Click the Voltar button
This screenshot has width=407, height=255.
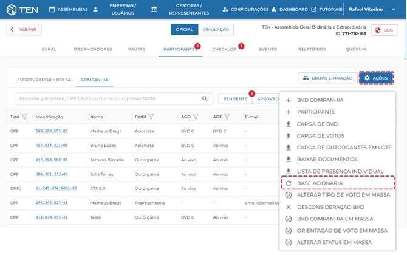point(24,29)
